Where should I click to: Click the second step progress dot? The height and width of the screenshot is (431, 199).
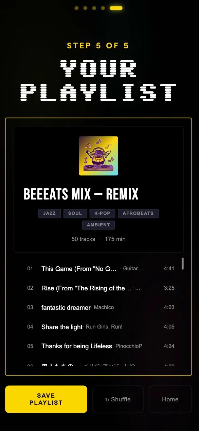click(x=85, y=8)
